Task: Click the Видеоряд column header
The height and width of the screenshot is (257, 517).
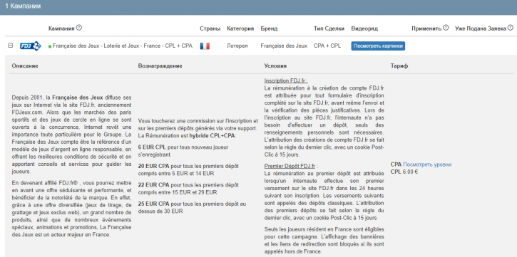Action: (364, 28)
